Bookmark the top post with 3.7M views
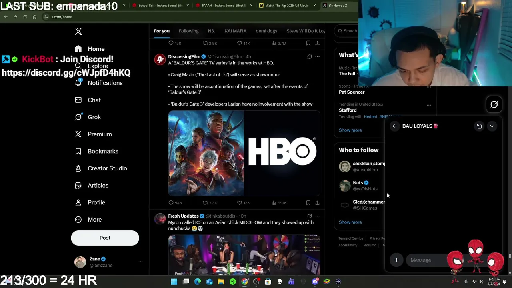This screenshot has width=512, height=288. (x=308, y=43)
